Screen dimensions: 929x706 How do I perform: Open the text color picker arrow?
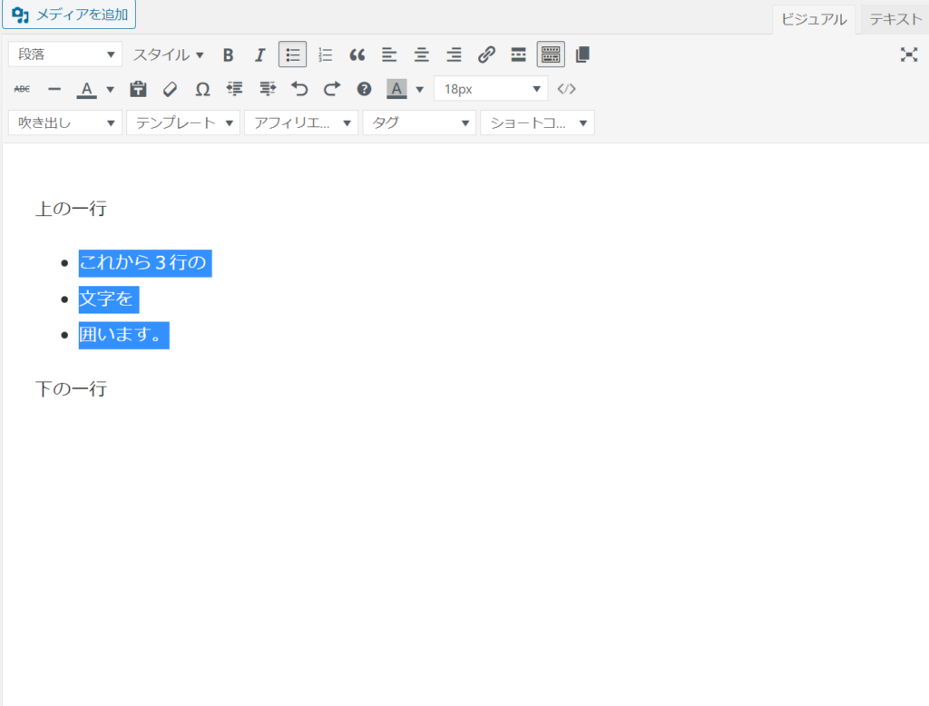110,90
